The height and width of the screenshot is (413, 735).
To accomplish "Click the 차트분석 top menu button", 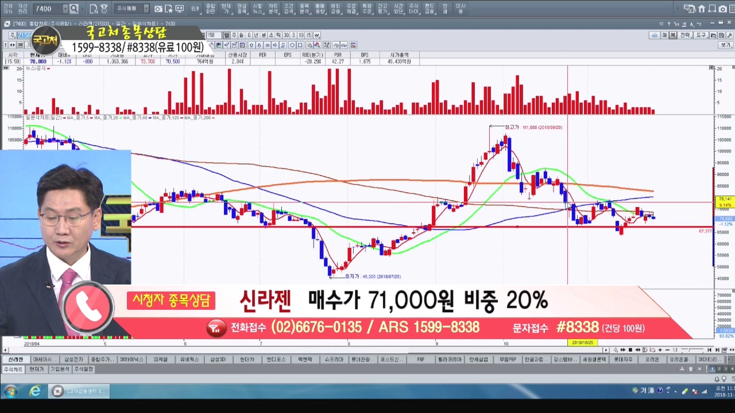I will coord(273,9).
